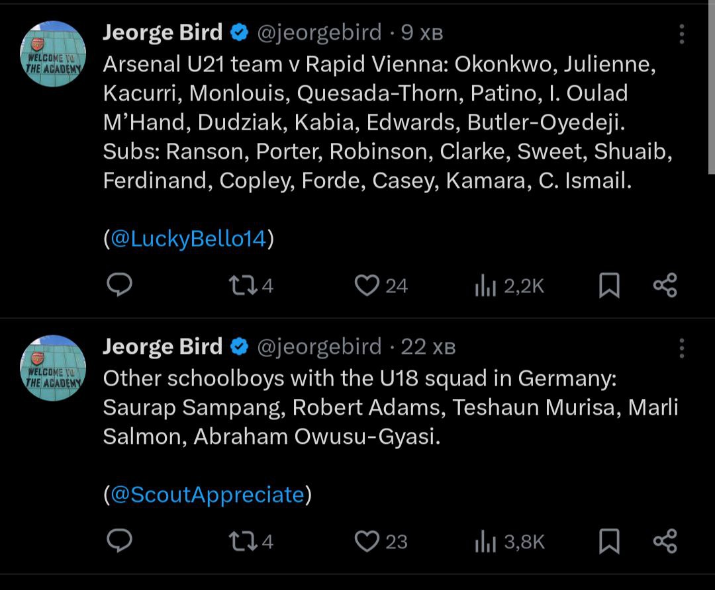Open Jeorge Bird's name on the first tweet
The image size is (715, 590).
[x=162, y=32]
